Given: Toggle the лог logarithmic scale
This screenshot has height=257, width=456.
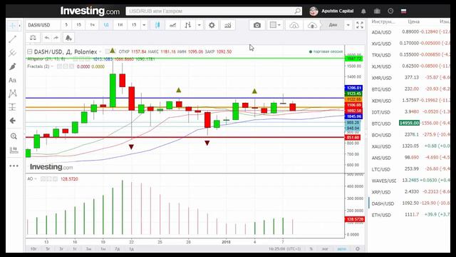Looking at the screenshot, I should click(x=325, y=249).
